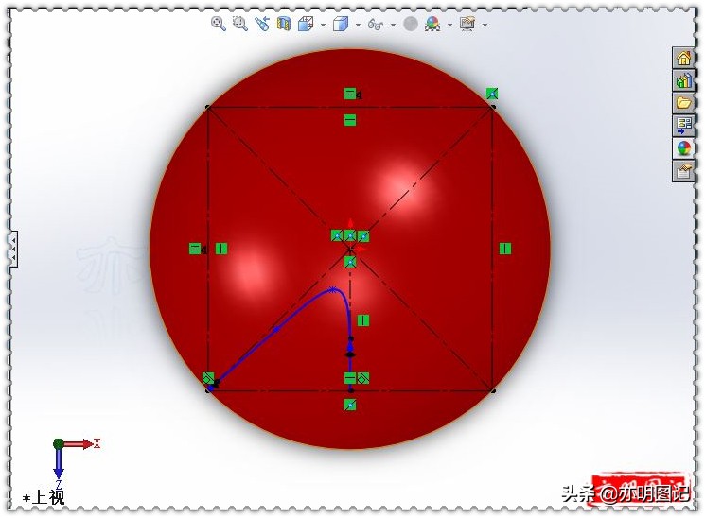
Task: Select the vertical relation icon beside the spline
Action: (x=363, y=320)
